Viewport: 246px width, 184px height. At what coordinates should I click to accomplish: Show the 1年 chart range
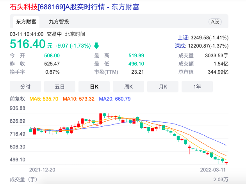pyautogui.click(x=197, y=87)
